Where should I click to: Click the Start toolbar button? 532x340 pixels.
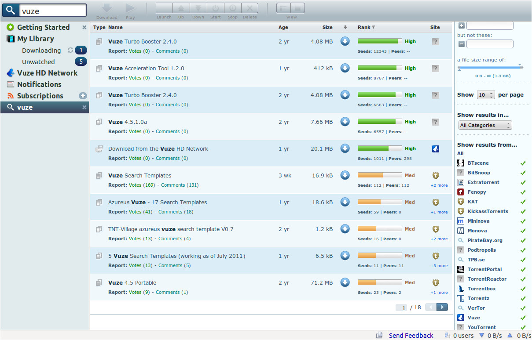click(x=215, y=8)
